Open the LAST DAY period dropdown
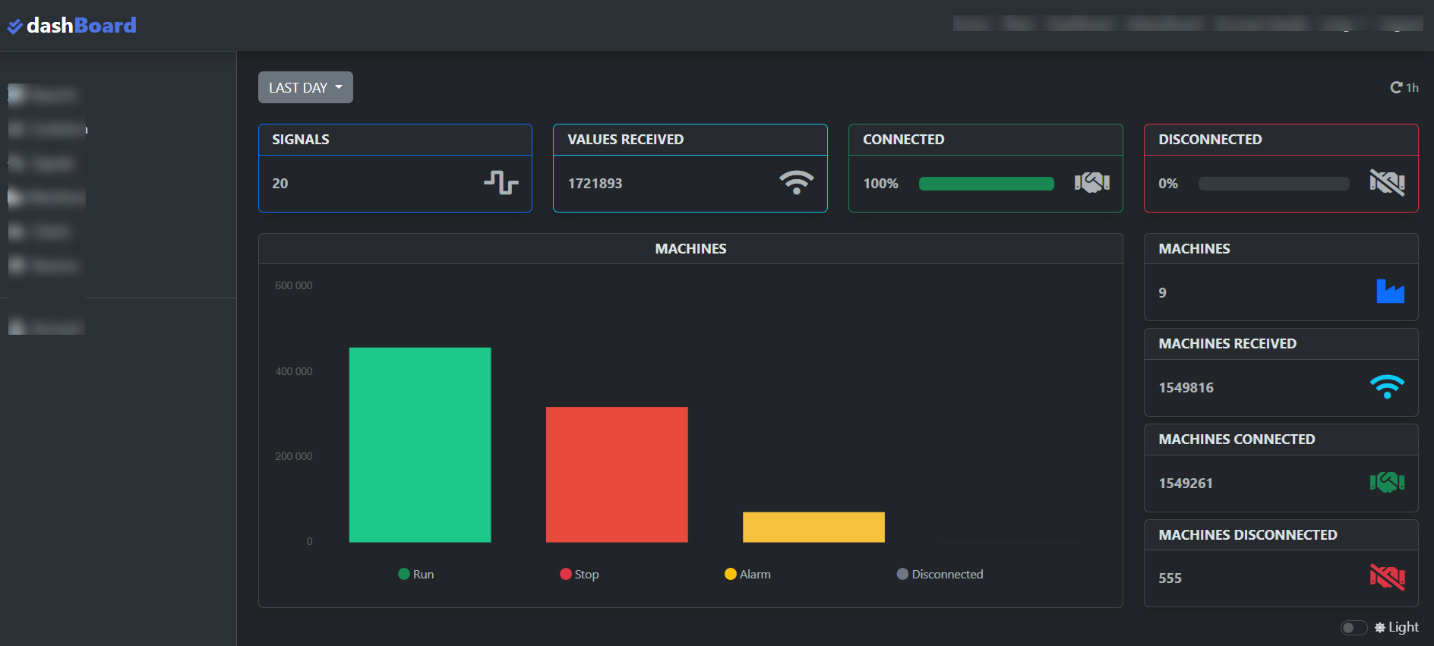The width and height of the screenshot is (1434, 646). [x=305, y=87]
